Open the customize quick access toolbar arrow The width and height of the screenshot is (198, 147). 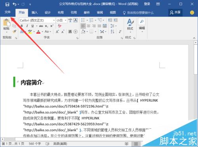(30, 4)
